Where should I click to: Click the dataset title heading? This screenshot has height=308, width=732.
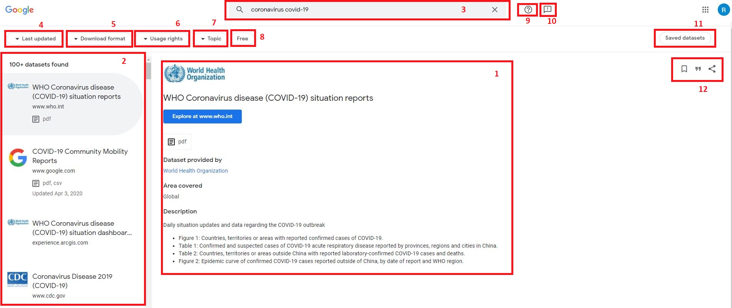268,98
